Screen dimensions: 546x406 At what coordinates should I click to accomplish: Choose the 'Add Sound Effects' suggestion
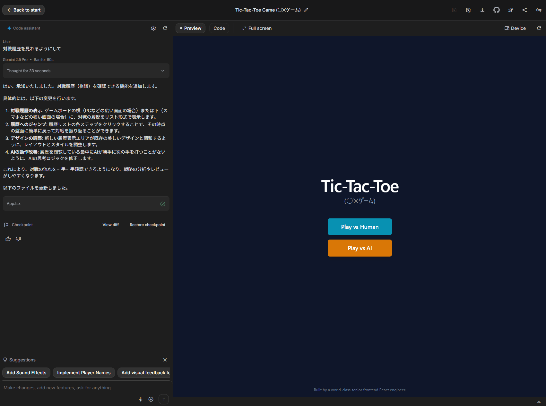[26, 373]
